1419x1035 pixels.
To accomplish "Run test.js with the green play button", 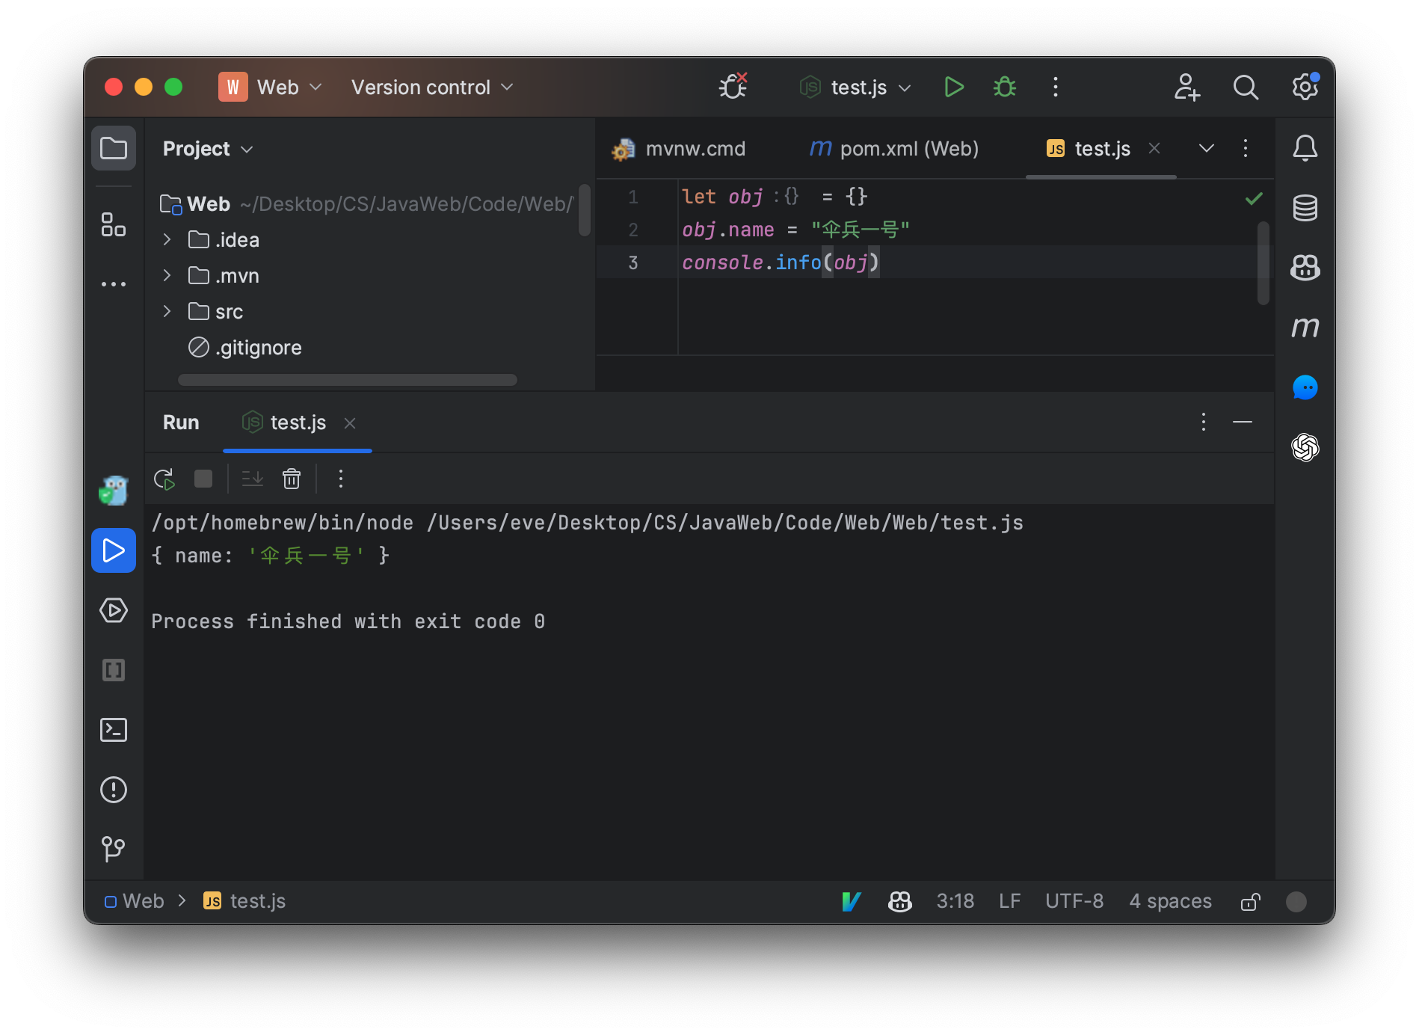I will point(954,87).
